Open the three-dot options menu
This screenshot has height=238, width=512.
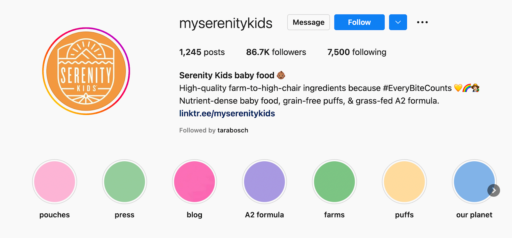(422, 22)
